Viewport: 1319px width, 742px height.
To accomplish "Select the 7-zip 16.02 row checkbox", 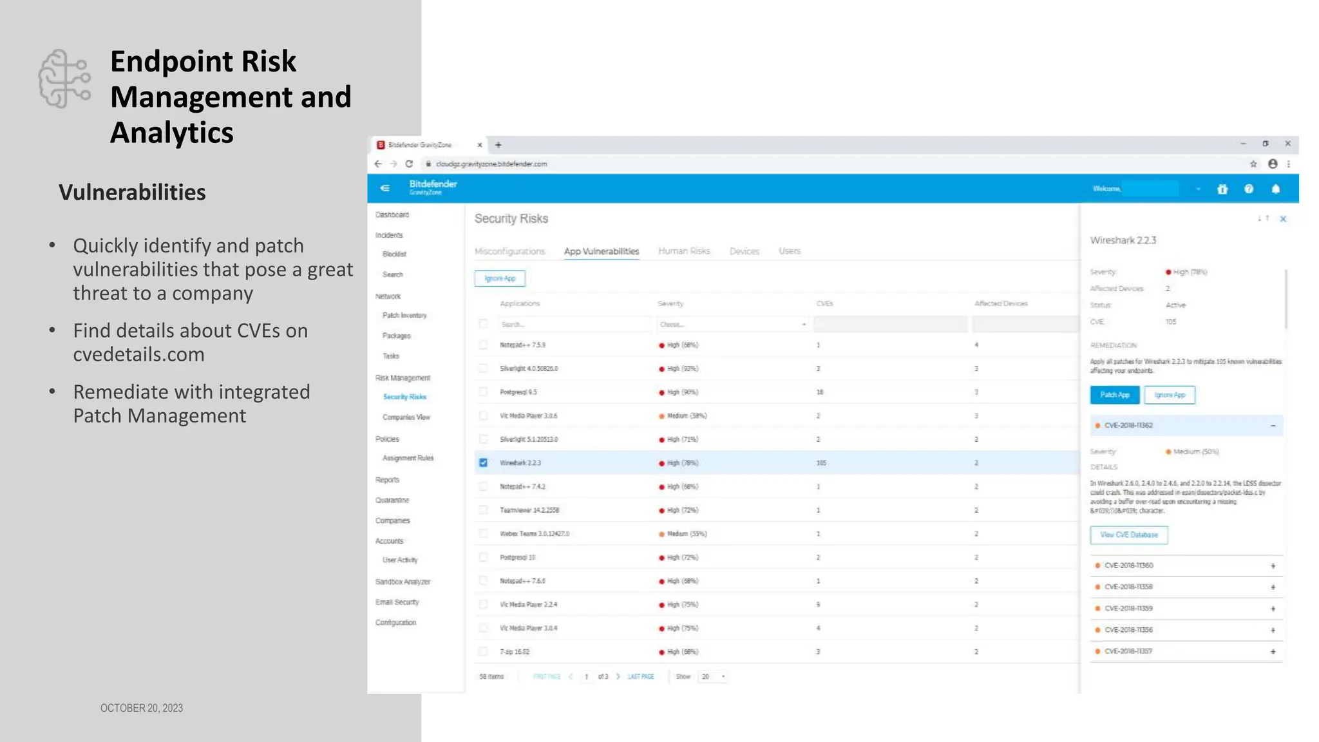I will (483, 652).
